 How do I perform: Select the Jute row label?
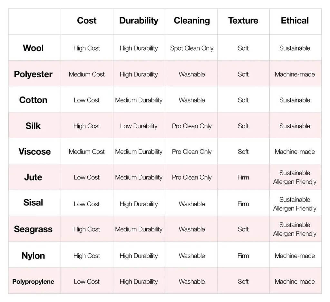(33, 177)
